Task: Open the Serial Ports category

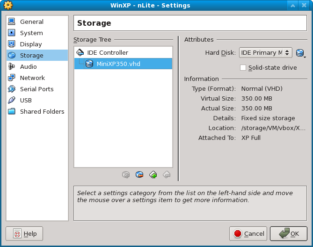Action: point(37,89)
